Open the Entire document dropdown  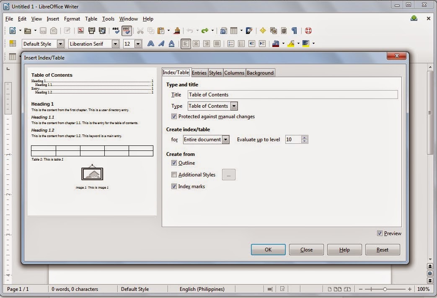(226, 140)
